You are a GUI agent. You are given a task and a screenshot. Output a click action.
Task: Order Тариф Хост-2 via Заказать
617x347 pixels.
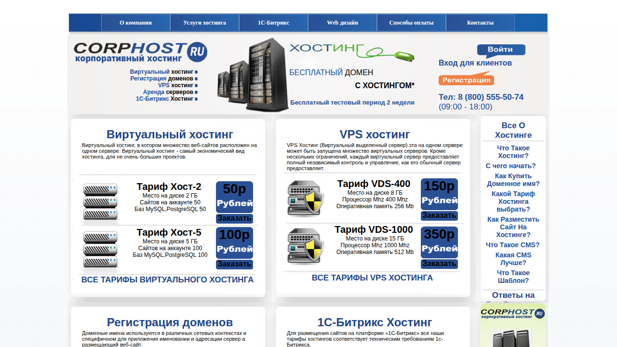pos(234,218)
